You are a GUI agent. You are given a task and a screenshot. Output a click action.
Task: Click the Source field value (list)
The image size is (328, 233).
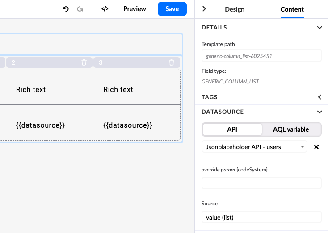261,217
